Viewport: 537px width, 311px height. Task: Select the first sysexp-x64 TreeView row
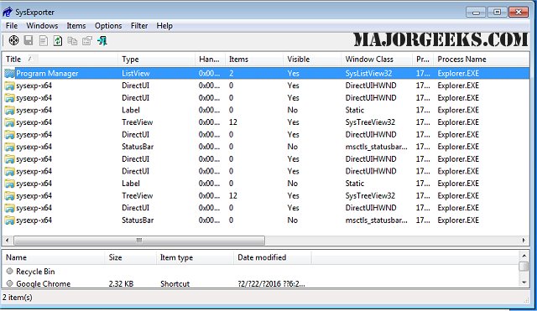pos(266,122)
